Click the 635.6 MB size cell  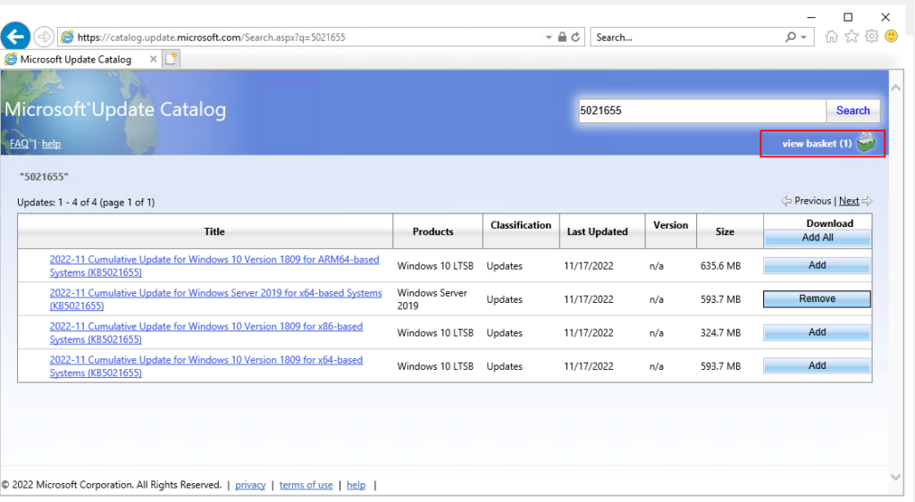[721, 266]
